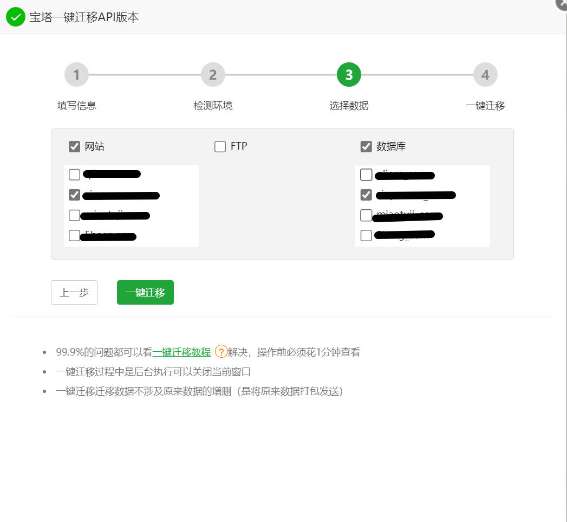Open the 一键迁移教程 tutorial link
This screenshot has width=567, height=522.
coord(182,352)
